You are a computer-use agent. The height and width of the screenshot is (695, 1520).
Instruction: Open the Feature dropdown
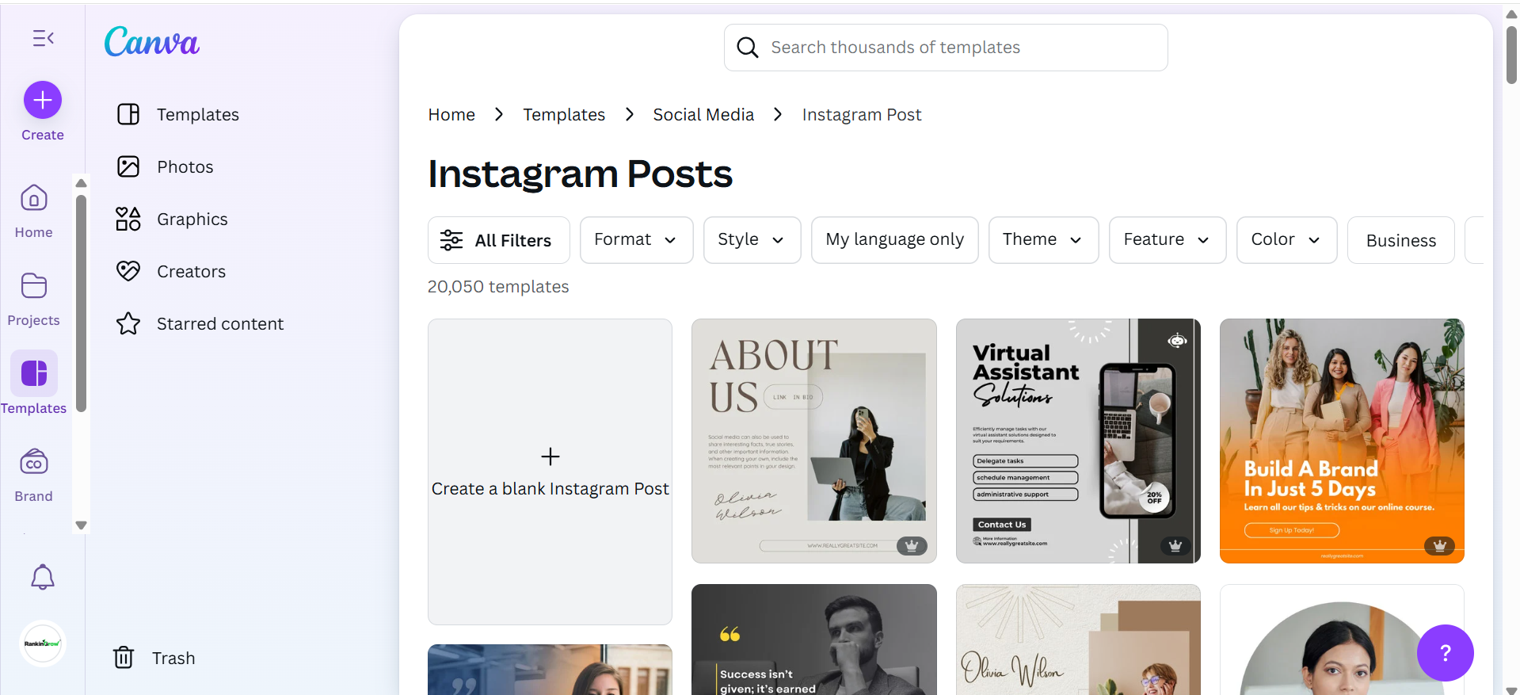pos(1168,240)
